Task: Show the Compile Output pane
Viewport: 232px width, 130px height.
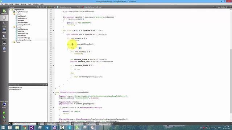Action: [78, 124]
